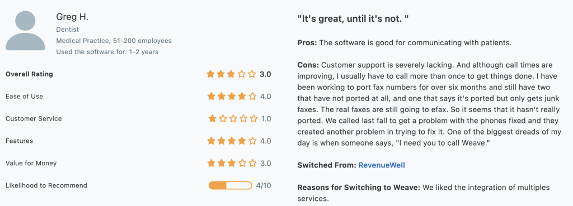The image size is (573, 206).
Task: Click the Dentist job title text
Action: (x=68, y=30)
